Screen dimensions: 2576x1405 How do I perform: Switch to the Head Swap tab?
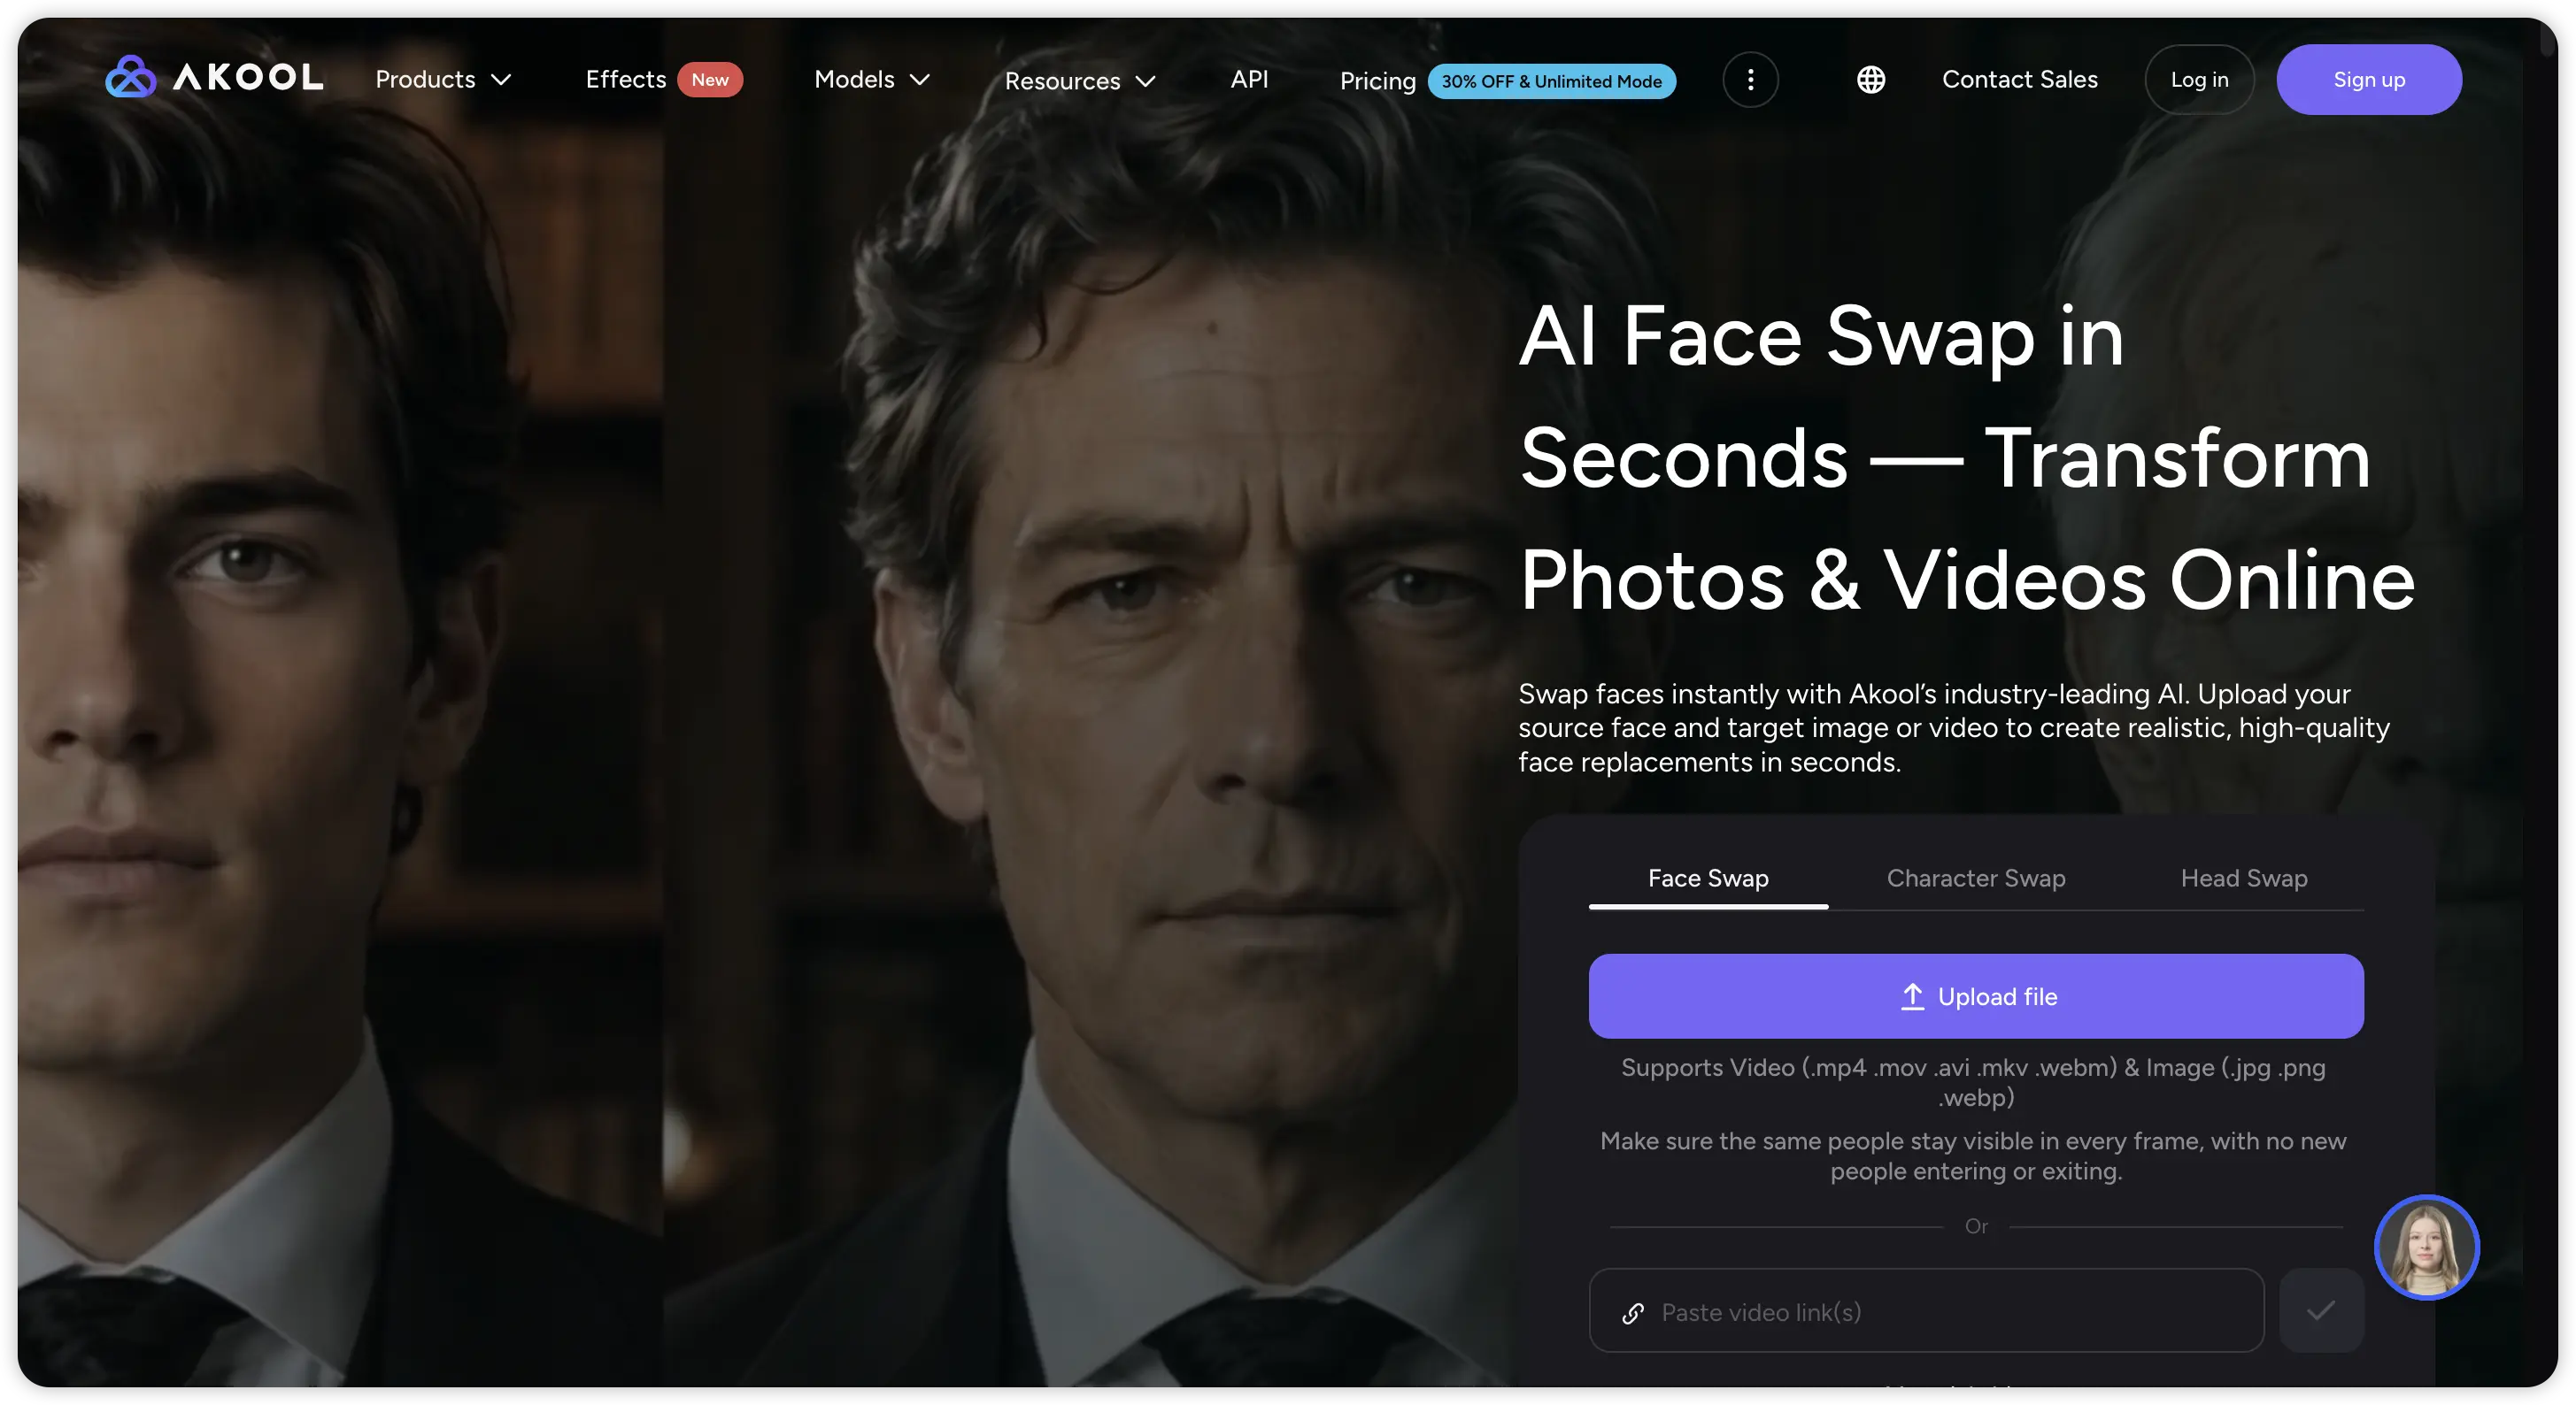[x=2244, y=878]
